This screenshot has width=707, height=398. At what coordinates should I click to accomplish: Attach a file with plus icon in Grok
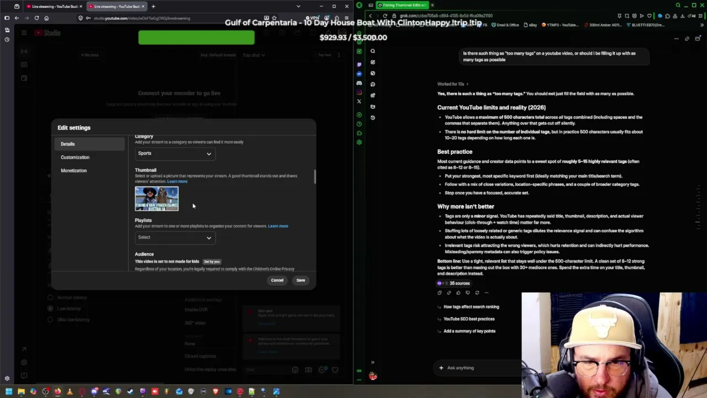441,368
